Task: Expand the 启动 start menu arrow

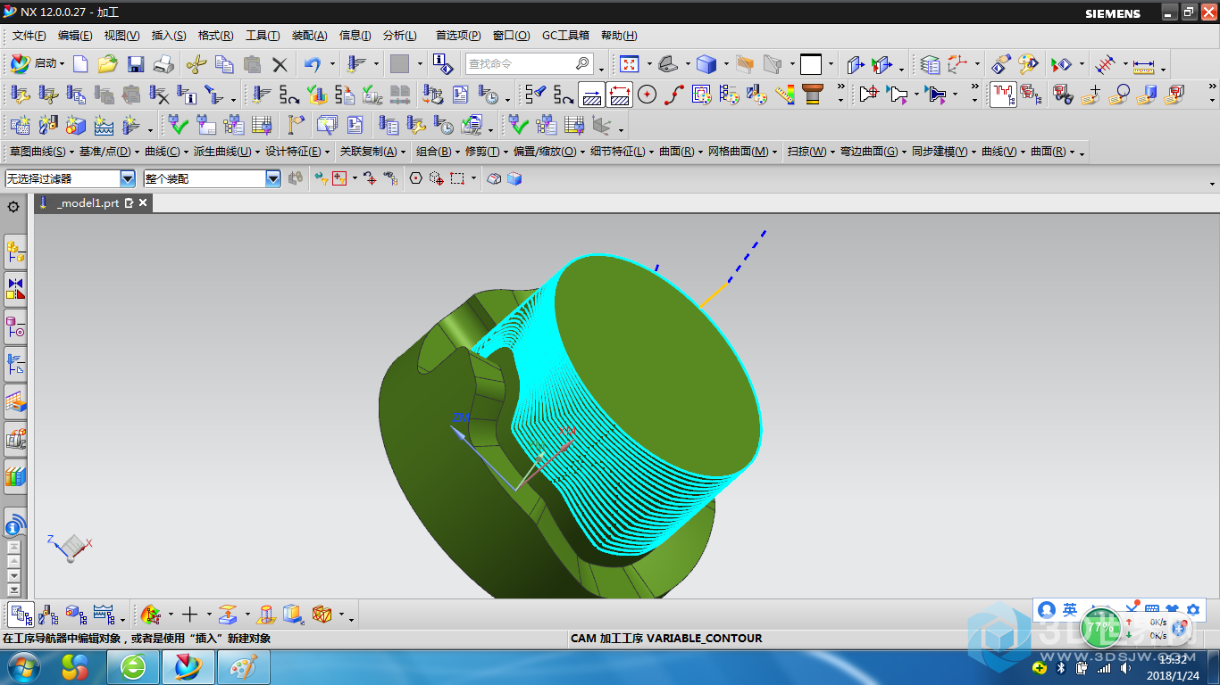Action: click(62, 64)
